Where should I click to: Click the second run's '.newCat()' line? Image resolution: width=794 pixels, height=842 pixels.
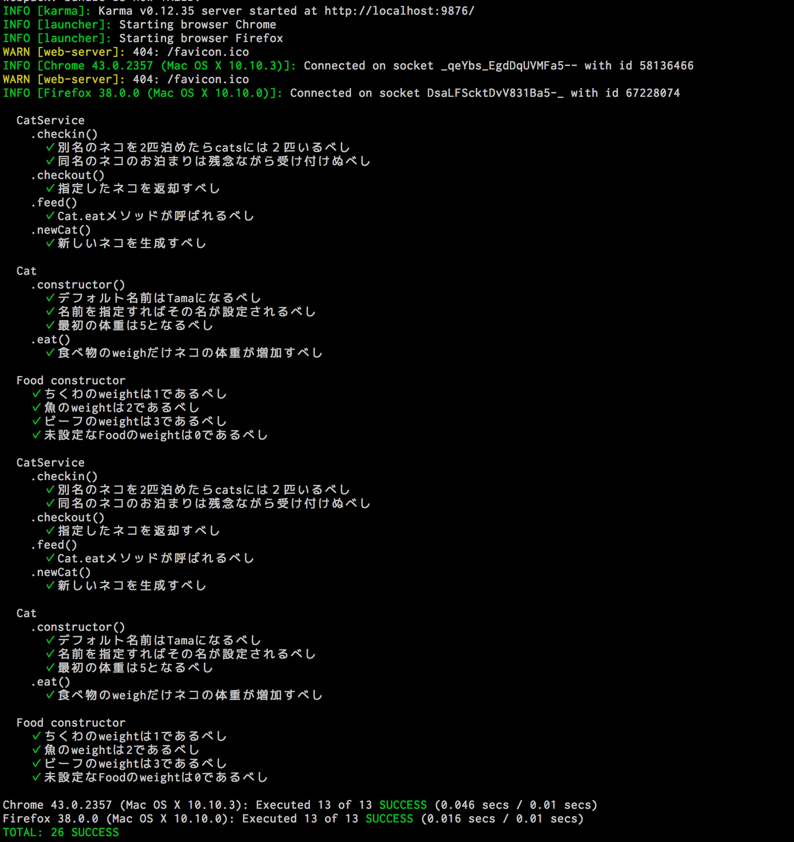(x=61, y=572)
